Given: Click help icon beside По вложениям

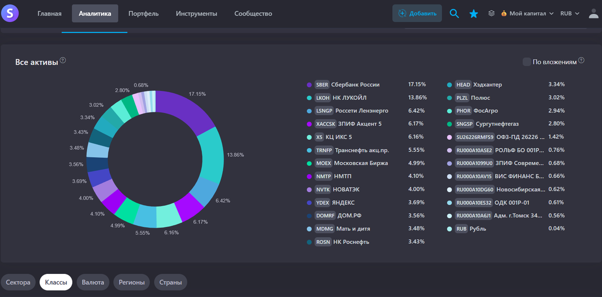Looking at the screenshot, I should click(581, 60).
